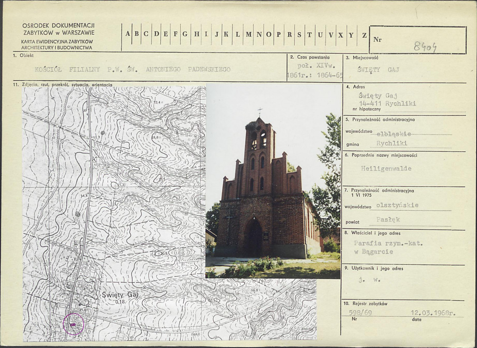Click the Święty Gaj label on map
The width and height of the screenshot is (477, 348).
120,295
